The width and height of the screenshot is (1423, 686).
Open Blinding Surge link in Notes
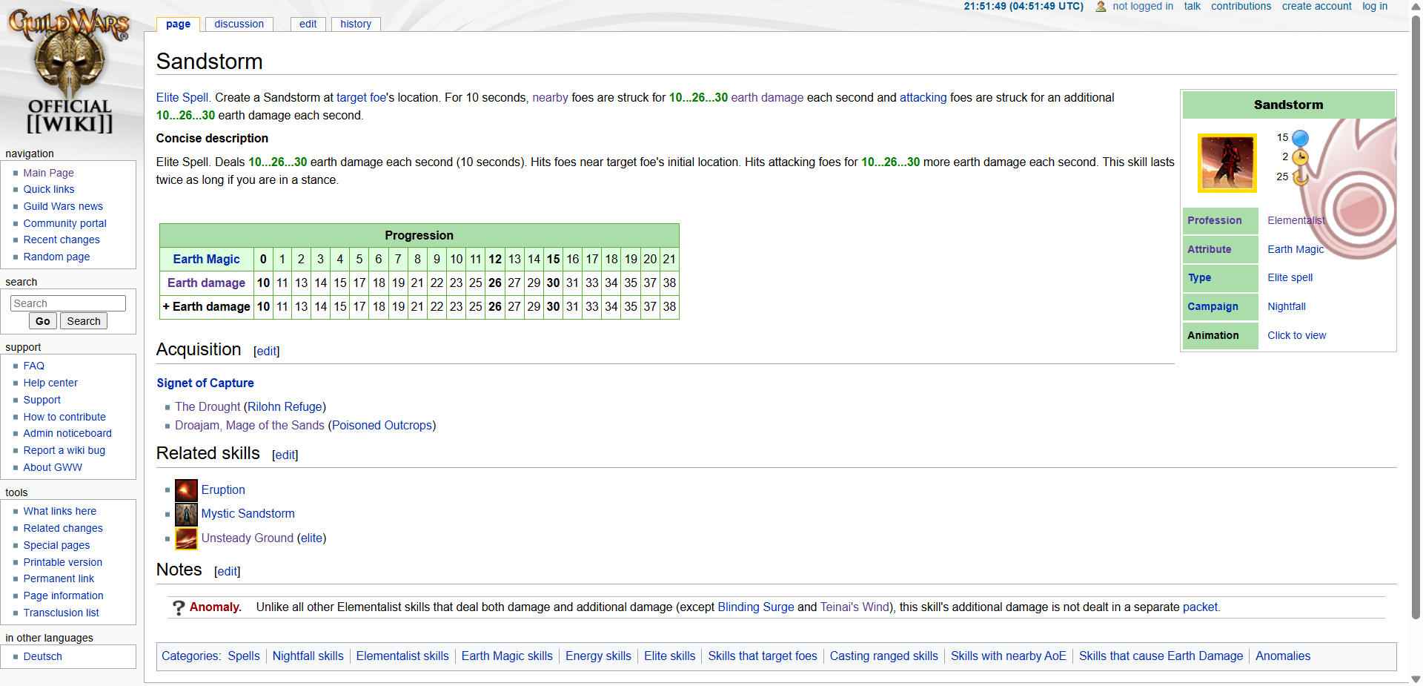coord(756,607)
